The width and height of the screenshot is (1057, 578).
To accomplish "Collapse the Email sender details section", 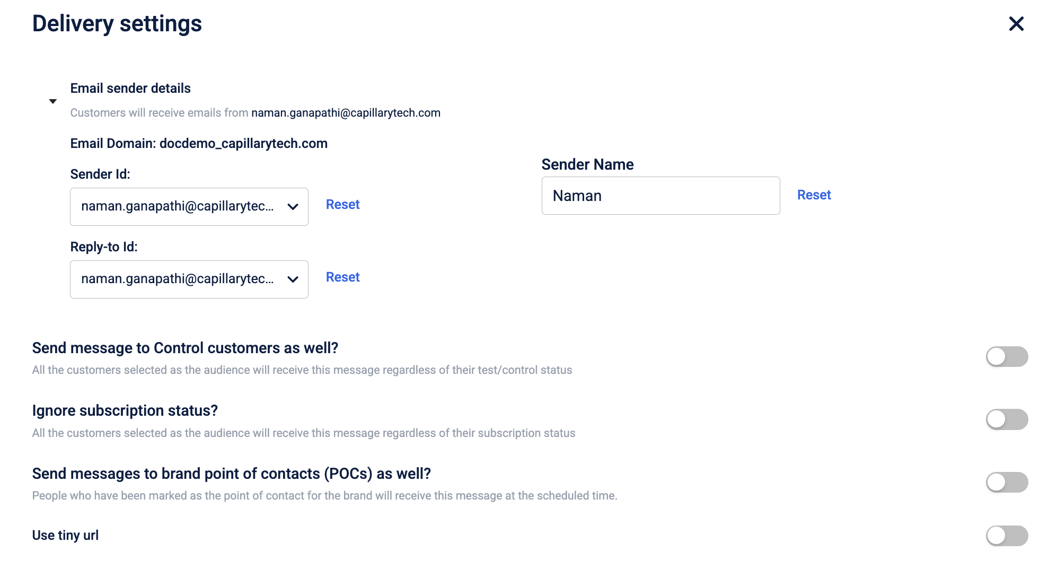I will click(x=53, y=101).
